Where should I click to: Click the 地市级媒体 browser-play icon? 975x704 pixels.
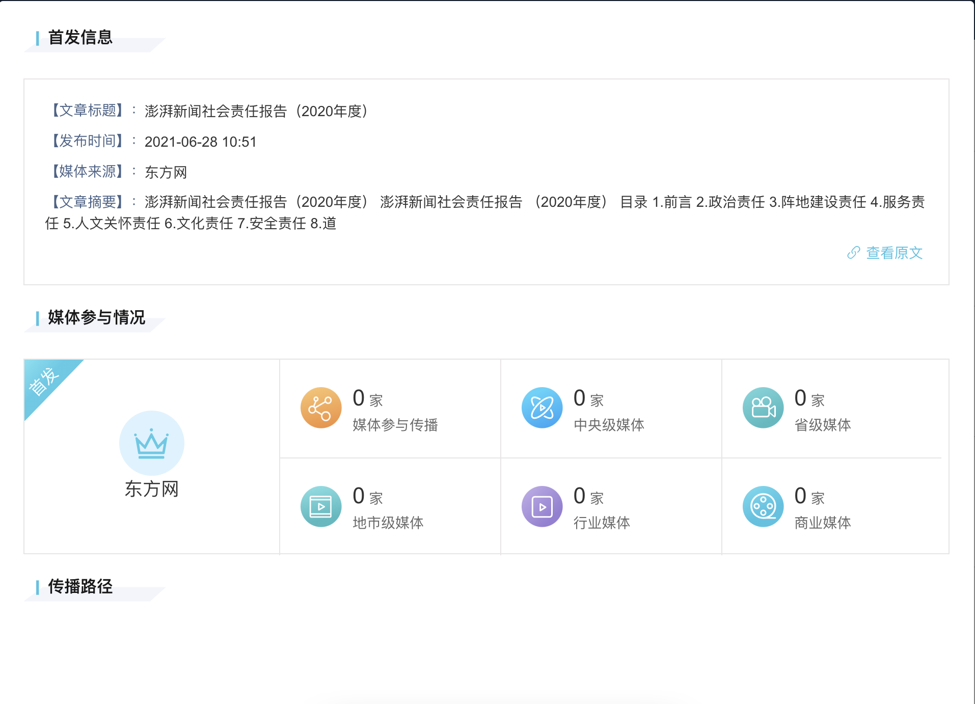pos(320,506)
